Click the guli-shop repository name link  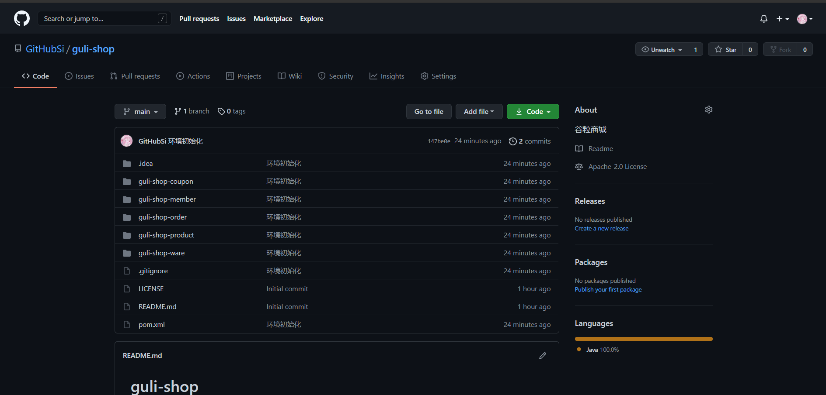[x=93, y=49]
